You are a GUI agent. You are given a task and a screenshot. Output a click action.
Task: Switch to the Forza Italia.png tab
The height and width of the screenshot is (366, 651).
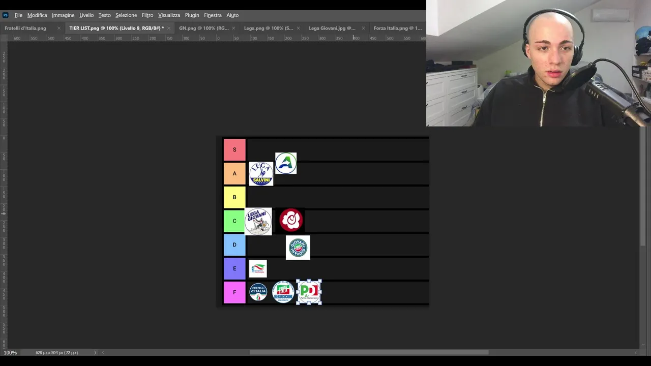(x=398, y=28)
